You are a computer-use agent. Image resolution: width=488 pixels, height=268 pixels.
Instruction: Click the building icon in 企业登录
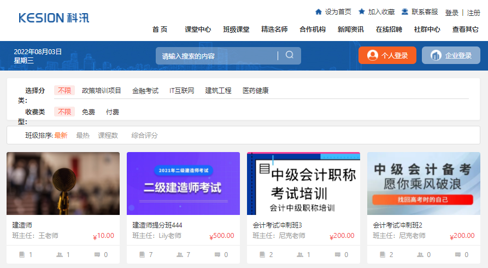(436, 55)
